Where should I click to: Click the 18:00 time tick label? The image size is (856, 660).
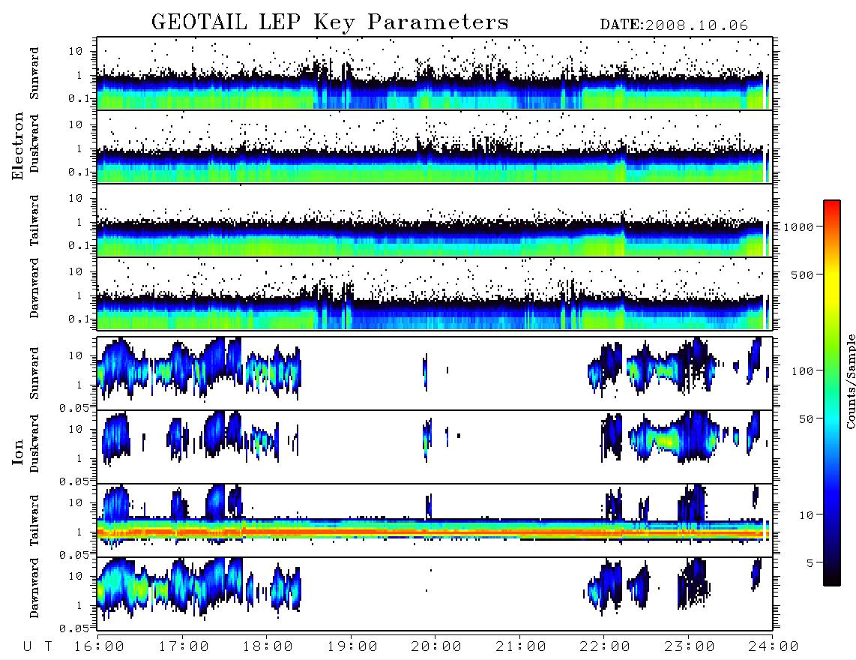point(268,646)
